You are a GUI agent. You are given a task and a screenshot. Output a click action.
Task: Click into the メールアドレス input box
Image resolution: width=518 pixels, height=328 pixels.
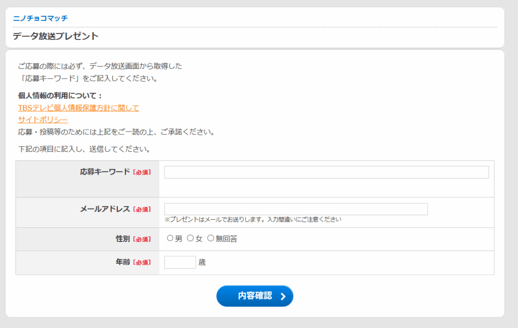(x=296, y=209)
